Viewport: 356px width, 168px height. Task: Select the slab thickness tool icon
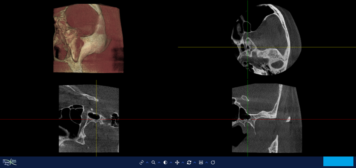point(201,163)
